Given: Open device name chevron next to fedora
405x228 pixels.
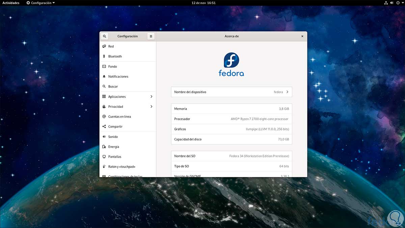Looking at the screenshot, I should point(287,92).
